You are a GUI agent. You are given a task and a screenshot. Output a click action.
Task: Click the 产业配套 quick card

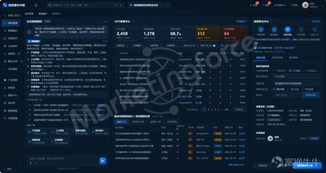click(37, 132)
